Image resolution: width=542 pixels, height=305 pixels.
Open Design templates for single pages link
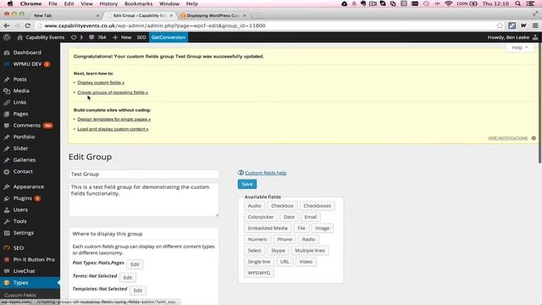(114, 119)
